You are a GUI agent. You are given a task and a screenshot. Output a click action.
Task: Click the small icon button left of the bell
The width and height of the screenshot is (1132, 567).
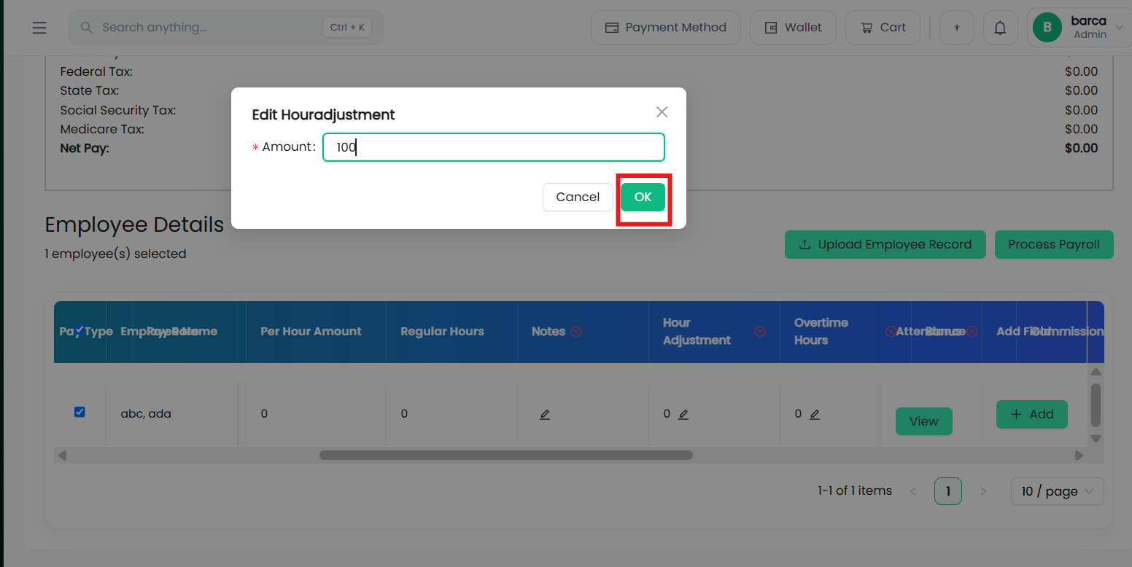pyautogui.click(x=957, y=28)
